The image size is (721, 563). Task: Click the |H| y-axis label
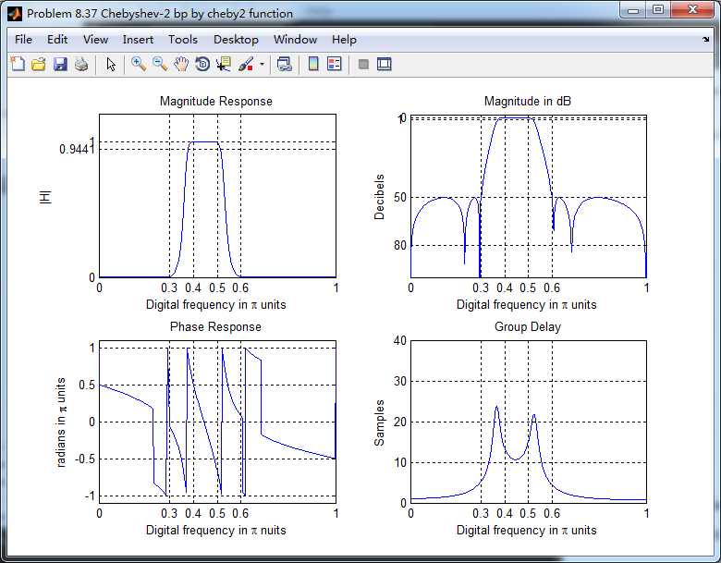pyautogui.click(x=45, y=197)
